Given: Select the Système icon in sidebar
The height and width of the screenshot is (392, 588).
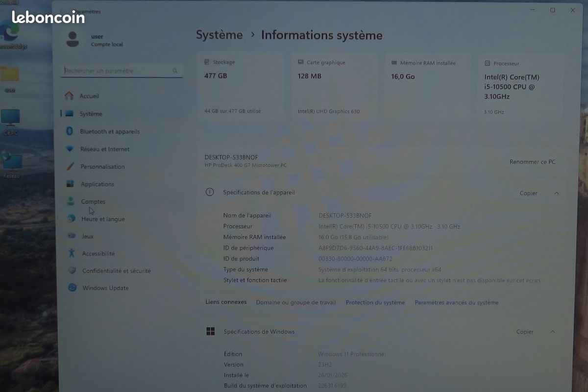Looking at the screenshot, I should [70, 114].
